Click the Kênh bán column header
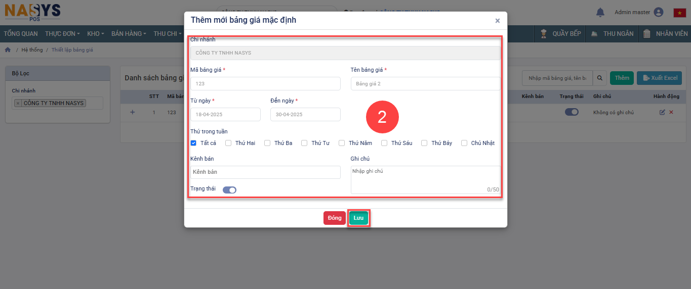Screen dimensions: 691x289 coord(533,96)
